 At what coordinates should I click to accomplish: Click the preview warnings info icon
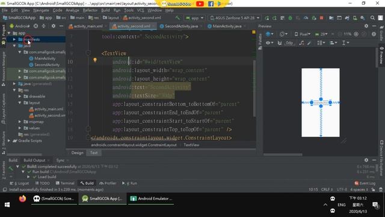[x=374, y=34]
